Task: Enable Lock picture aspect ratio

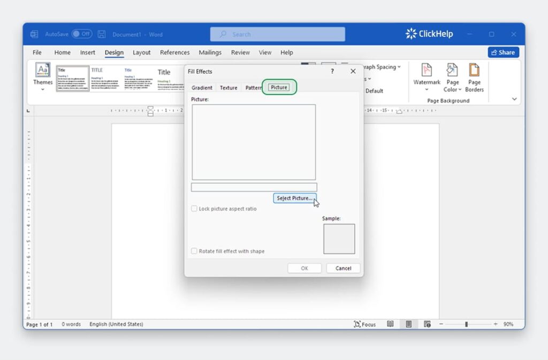Action: coord(194,209)
